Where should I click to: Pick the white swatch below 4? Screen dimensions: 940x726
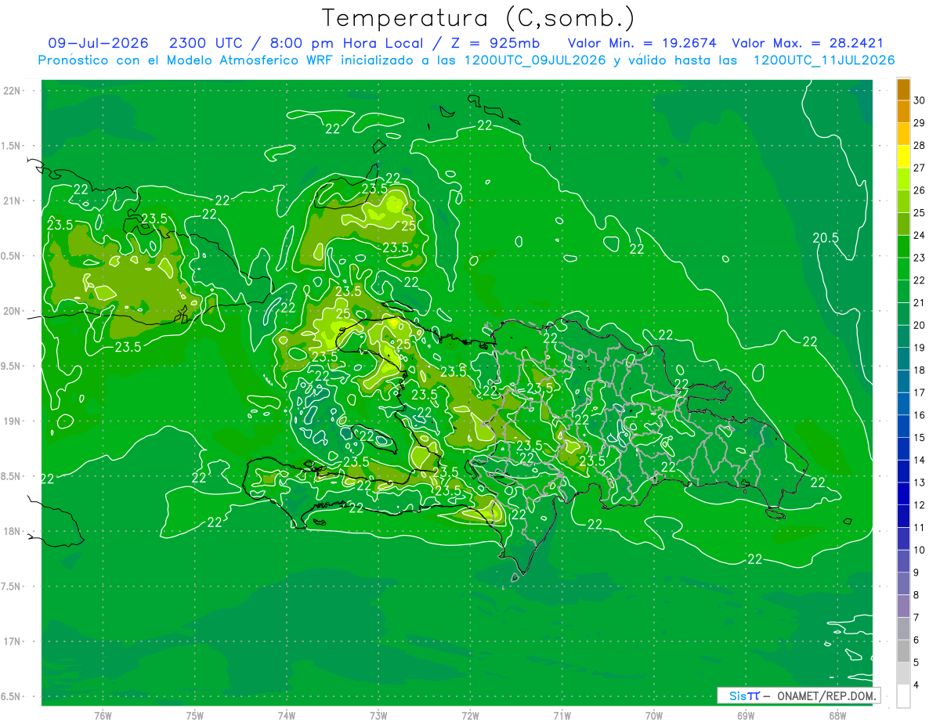coord(903,697)
